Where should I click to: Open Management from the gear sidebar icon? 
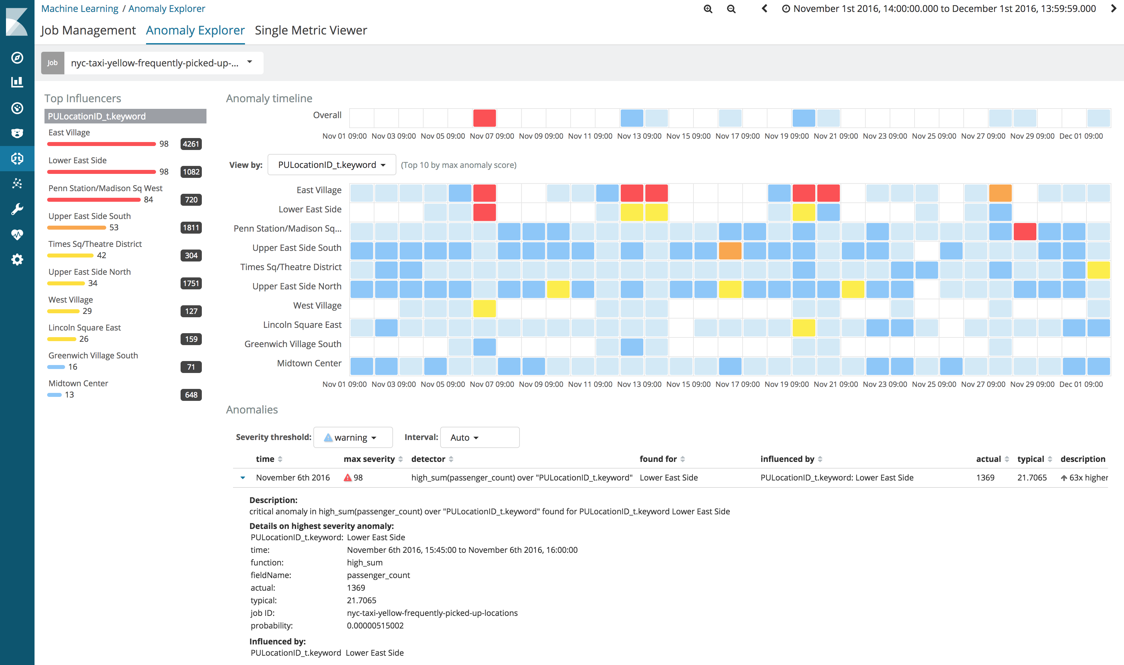point(17,259)
